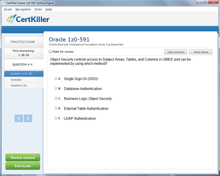The width and height of the screenshot is (220, 176).
Task: Open the Scenario tab
Action: (x=24, y=80)
